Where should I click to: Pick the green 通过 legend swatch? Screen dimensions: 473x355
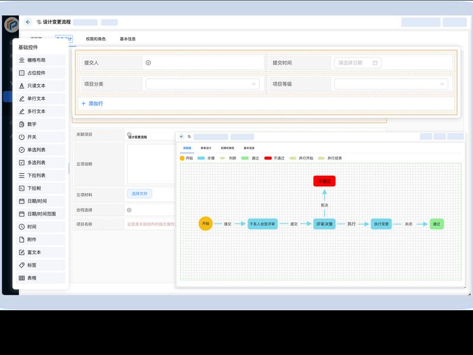click(245, 158)
